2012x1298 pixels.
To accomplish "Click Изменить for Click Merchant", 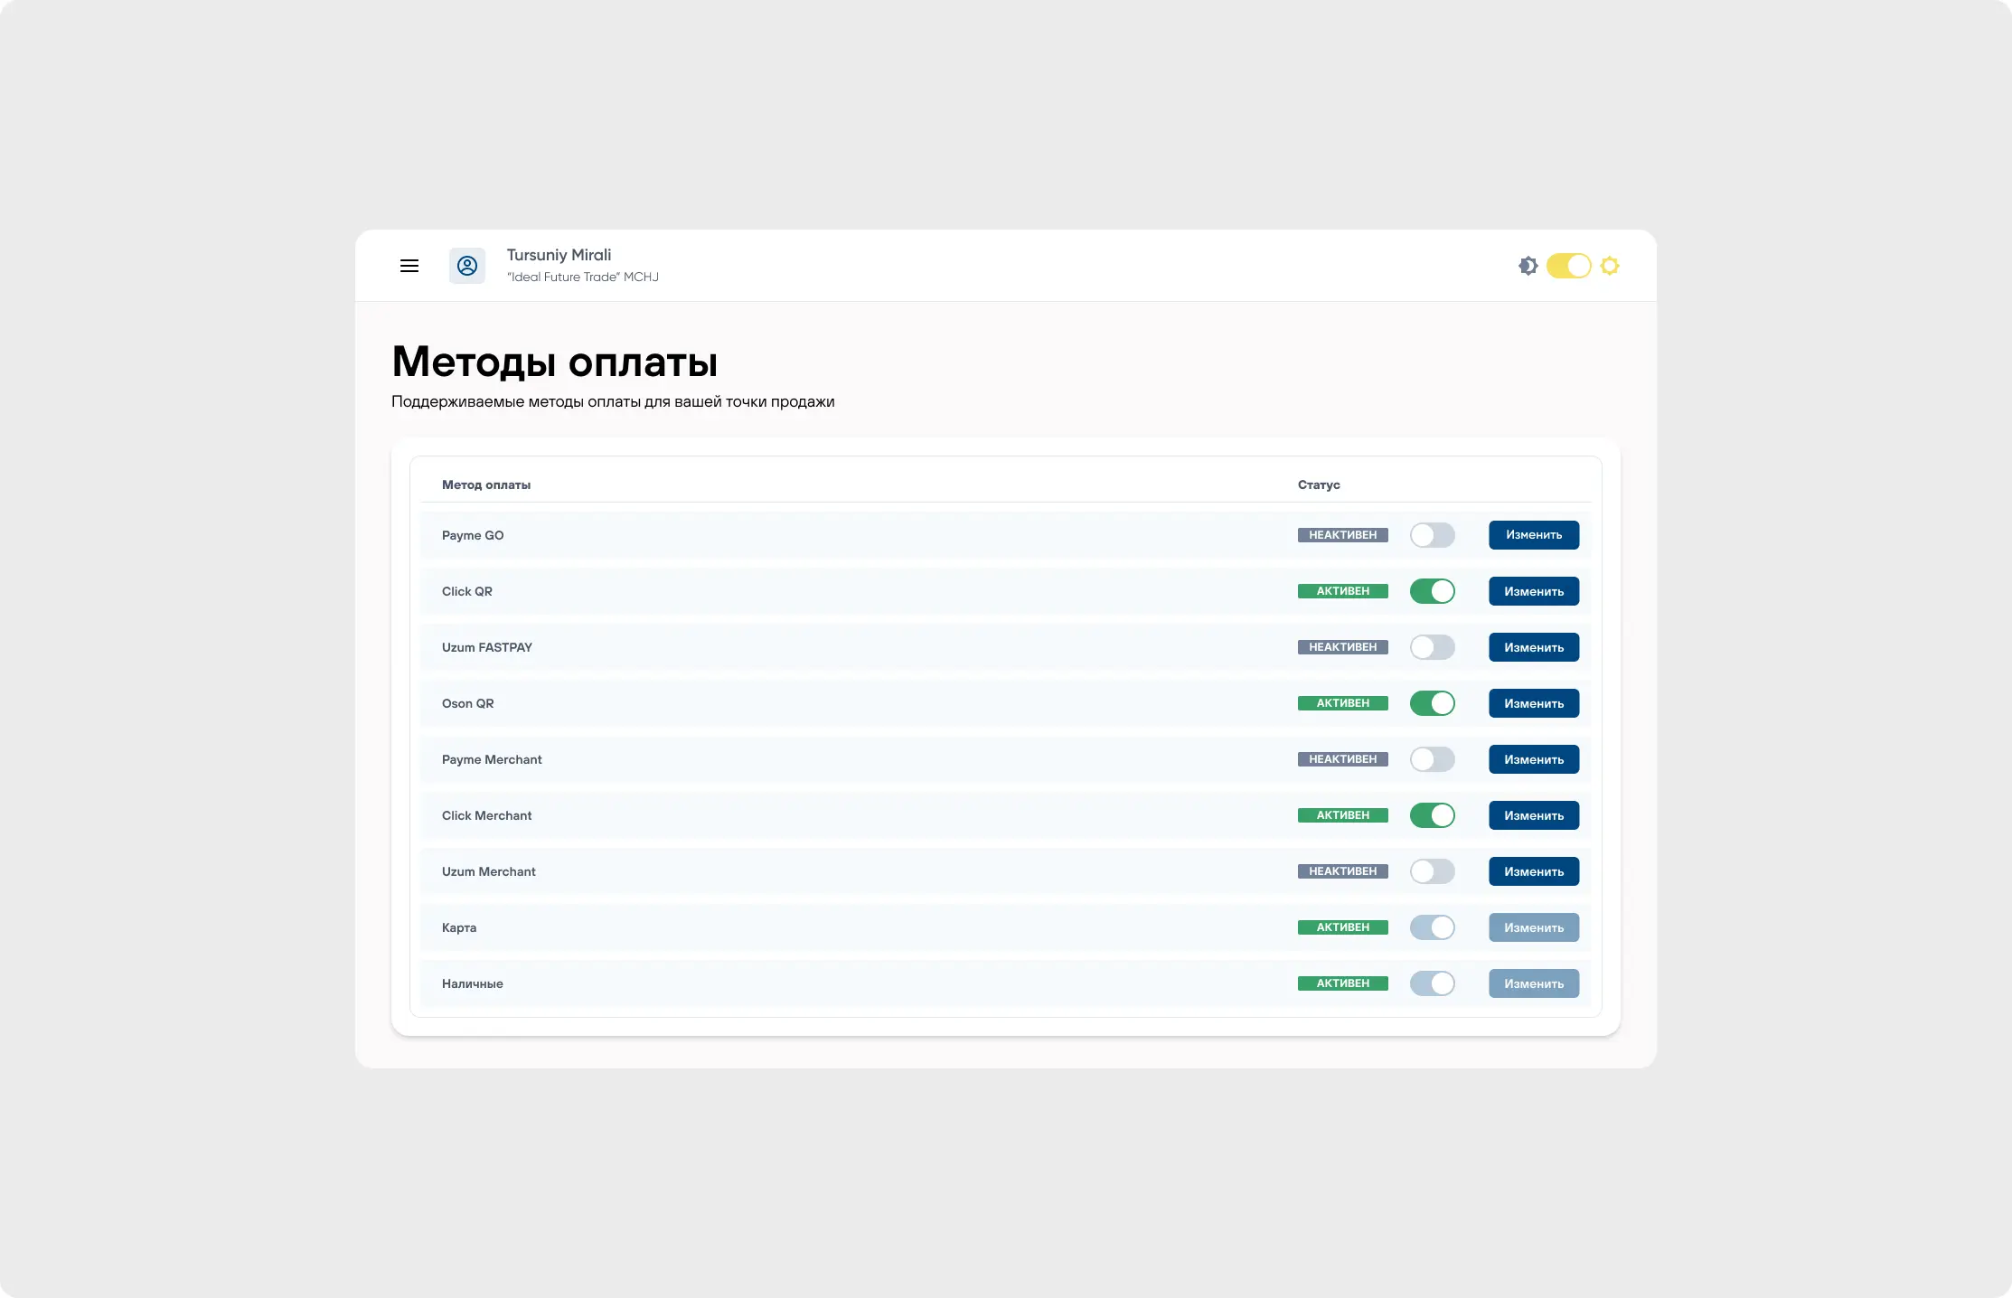I will point(1534,815).
